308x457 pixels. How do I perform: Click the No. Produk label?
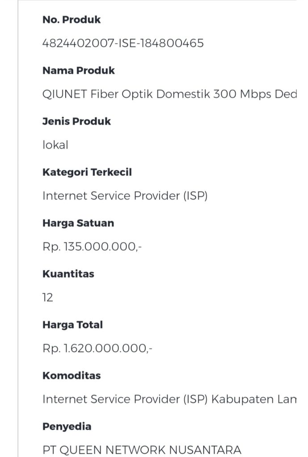pyautogui.click(x=72, y=20)
